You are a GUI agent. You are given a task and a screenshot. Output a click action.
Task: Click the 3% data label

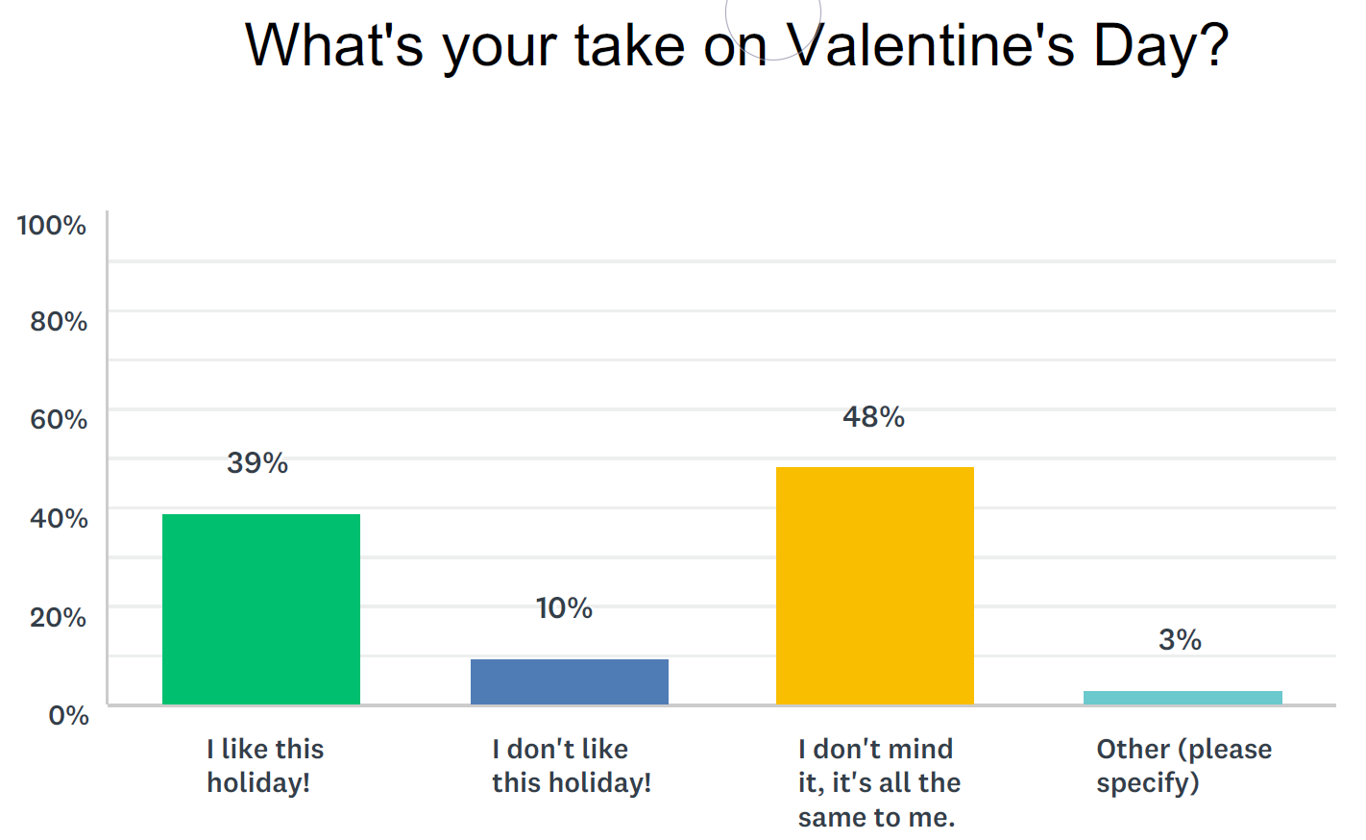tap(1180, 640)
